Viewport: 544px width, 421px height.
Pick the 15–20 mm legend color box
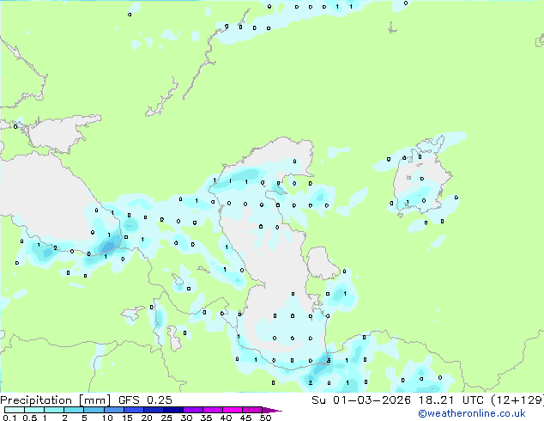[134, 410]
